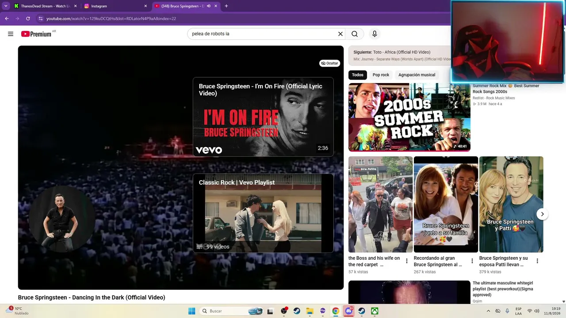Open Bruce Springsteen channel avatar in player
Screen dimensions: 566x318
pyautogui.click(x=61, y=220)
